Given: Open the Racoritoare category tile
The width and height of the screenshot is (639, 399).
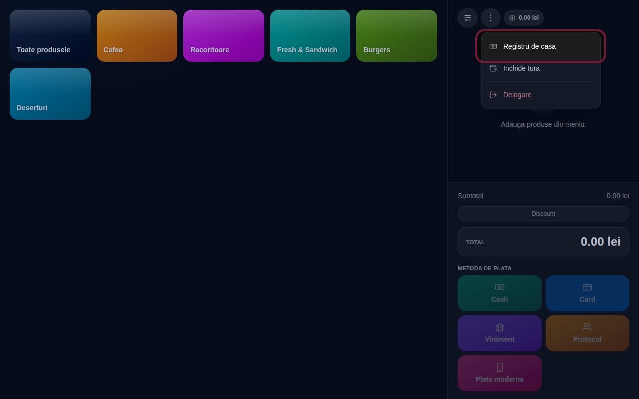Looking at the screenshot, I should [224, 36].
